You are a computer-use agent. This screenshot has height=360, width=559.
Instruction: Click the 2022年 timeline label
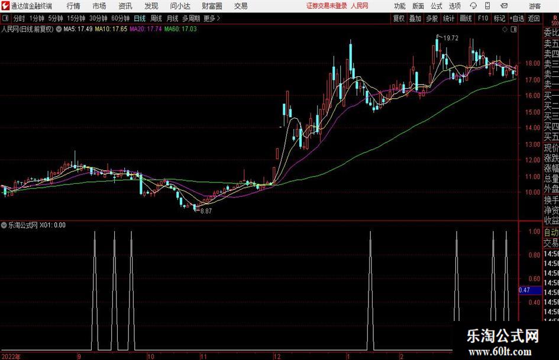pos(11,356)
